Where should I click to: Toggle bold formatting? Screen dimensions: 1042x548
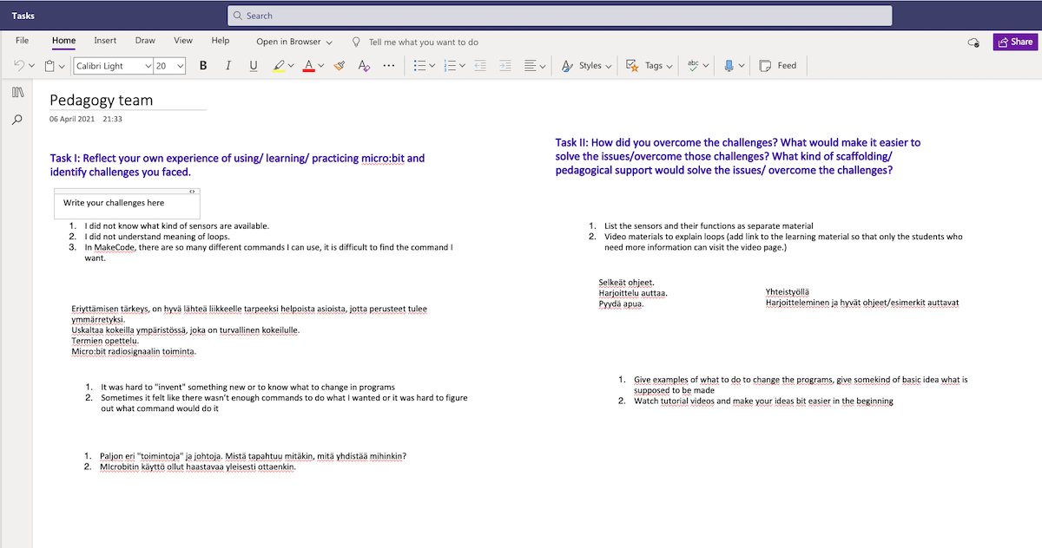click(203, 66)
